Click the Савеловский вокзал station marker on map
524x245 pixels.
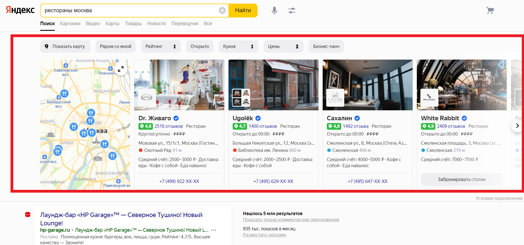(x=66, y=66)
